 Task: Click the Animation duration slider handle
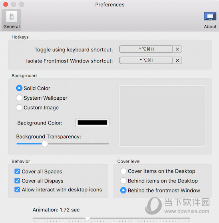[x=88, y=219]
